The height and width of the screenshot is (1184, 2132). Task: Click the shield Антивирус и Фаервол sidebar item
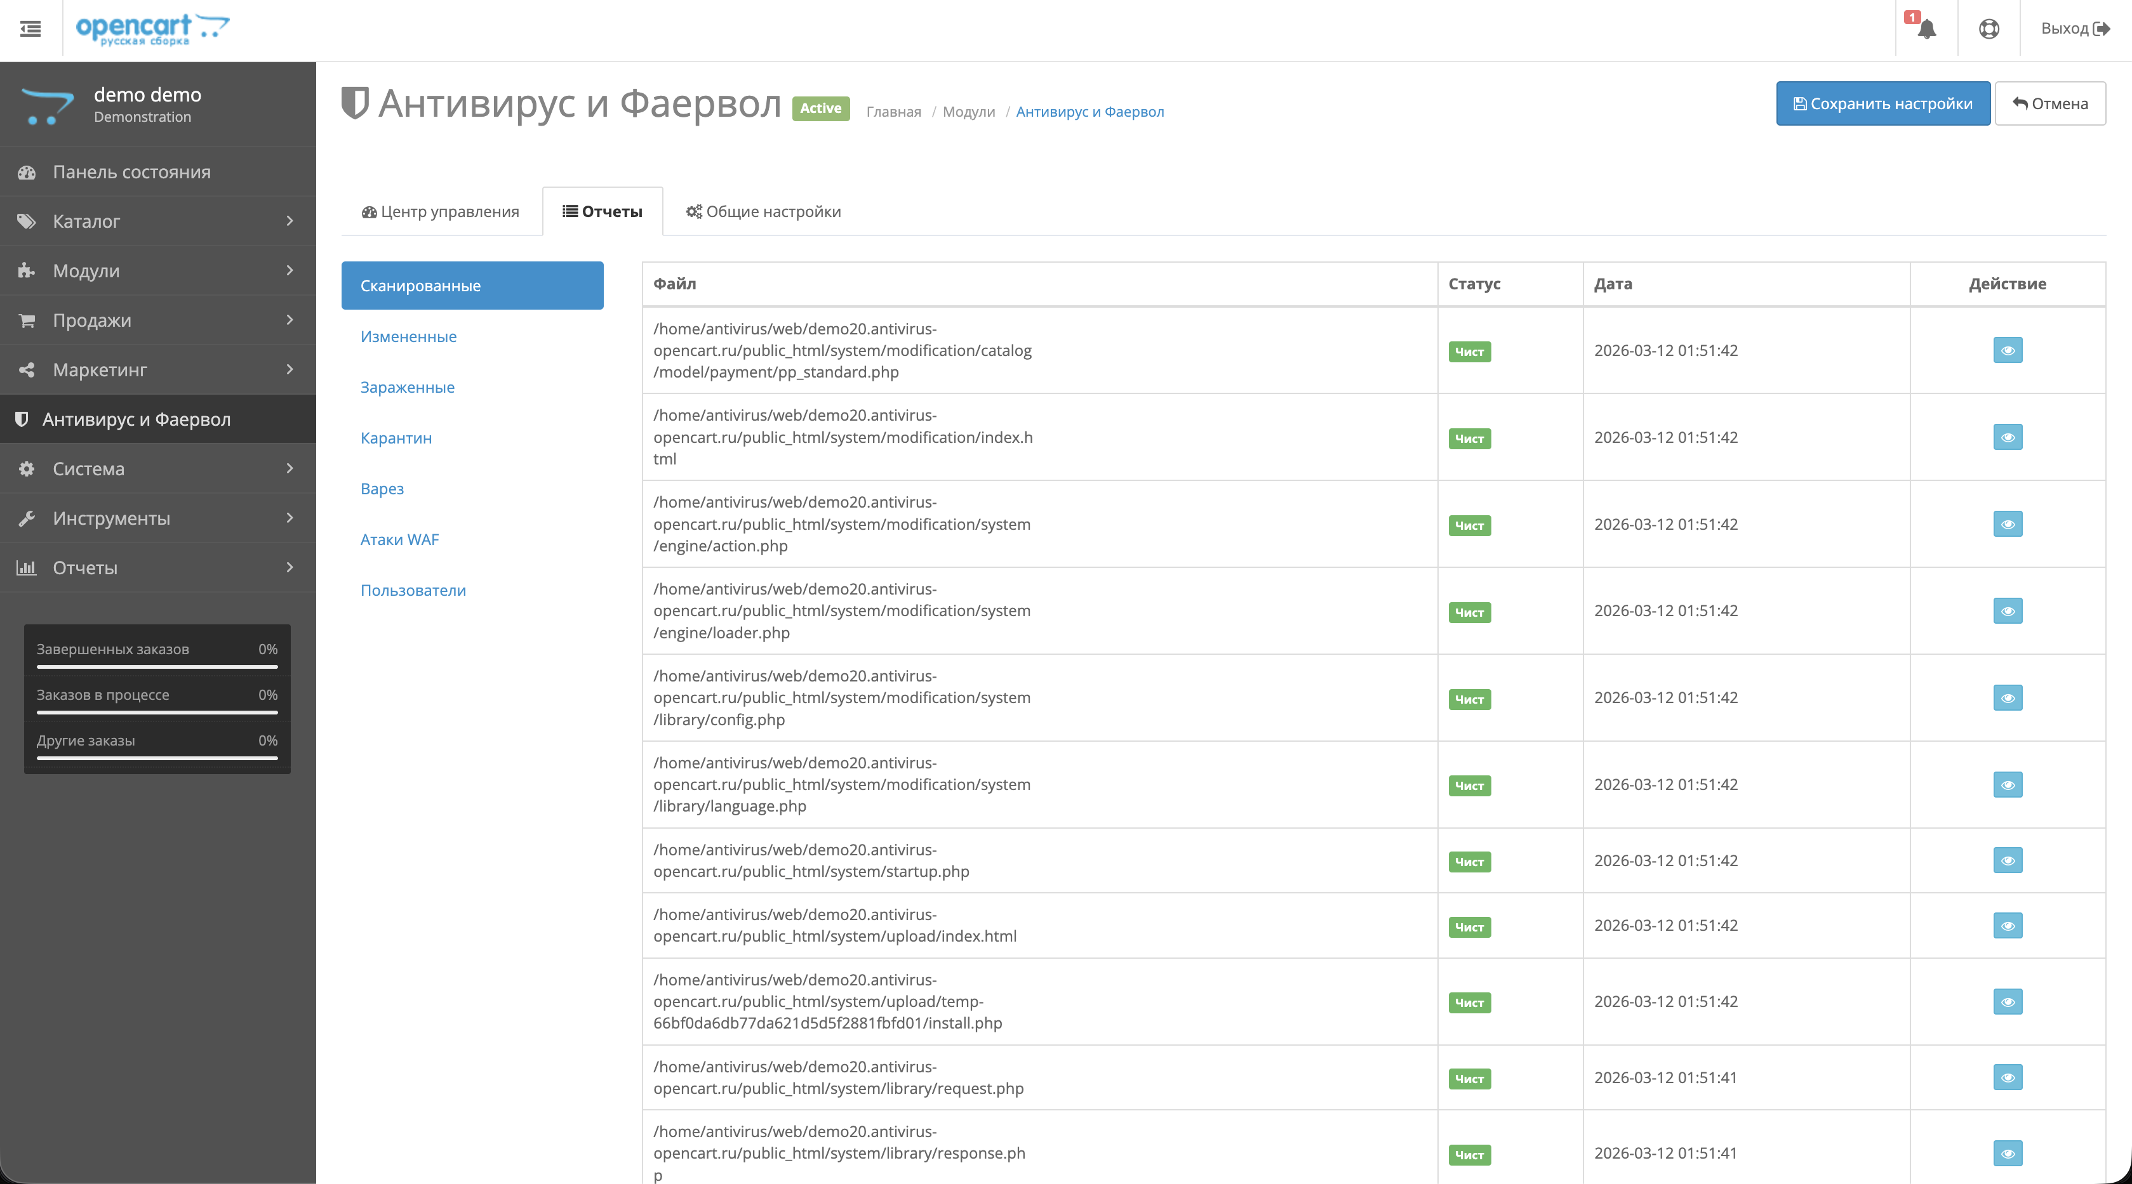coord(136,419)
